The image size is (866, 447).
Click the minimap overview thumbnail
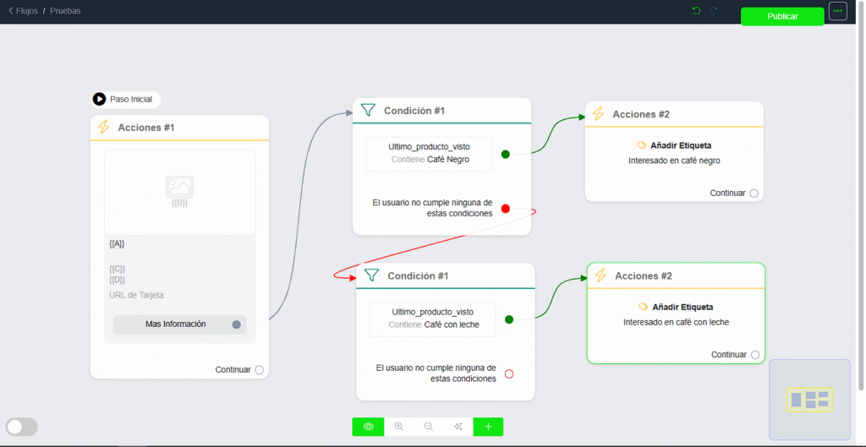point(809,399)
